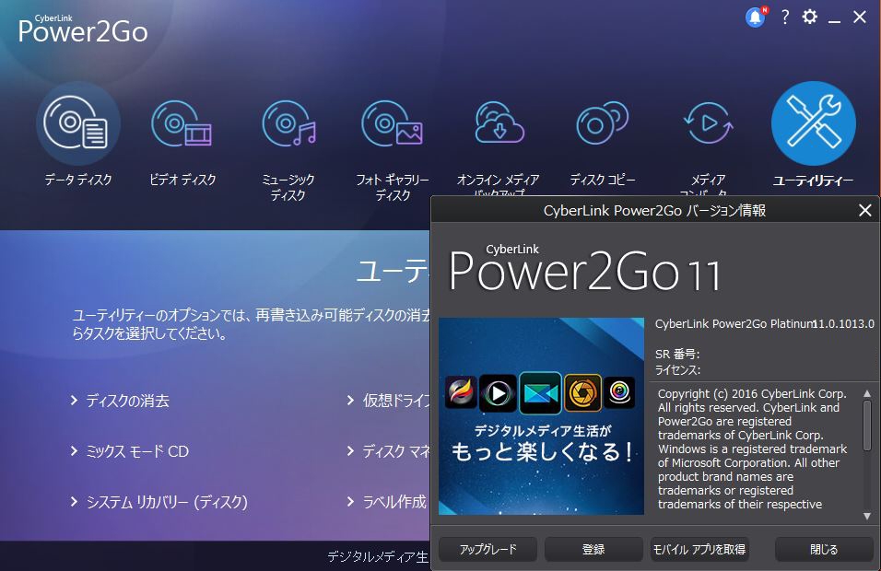Expand chevron beside ディスクの消去
Image resolution: width=881 pixels, height=571 pixels.
tap(74, 401)
